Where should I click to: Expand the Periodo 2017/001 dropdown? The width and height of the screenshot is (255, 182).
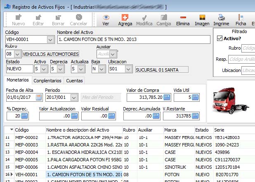[x=74, y=98]
